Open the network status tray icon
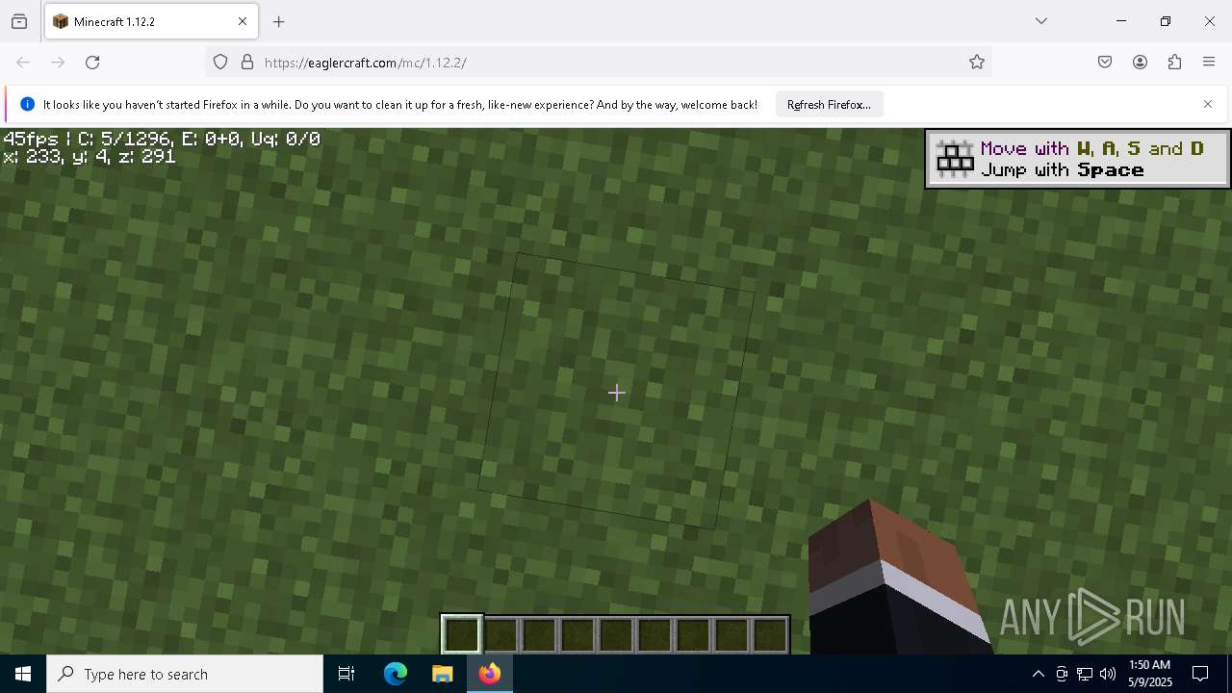 1085,674
